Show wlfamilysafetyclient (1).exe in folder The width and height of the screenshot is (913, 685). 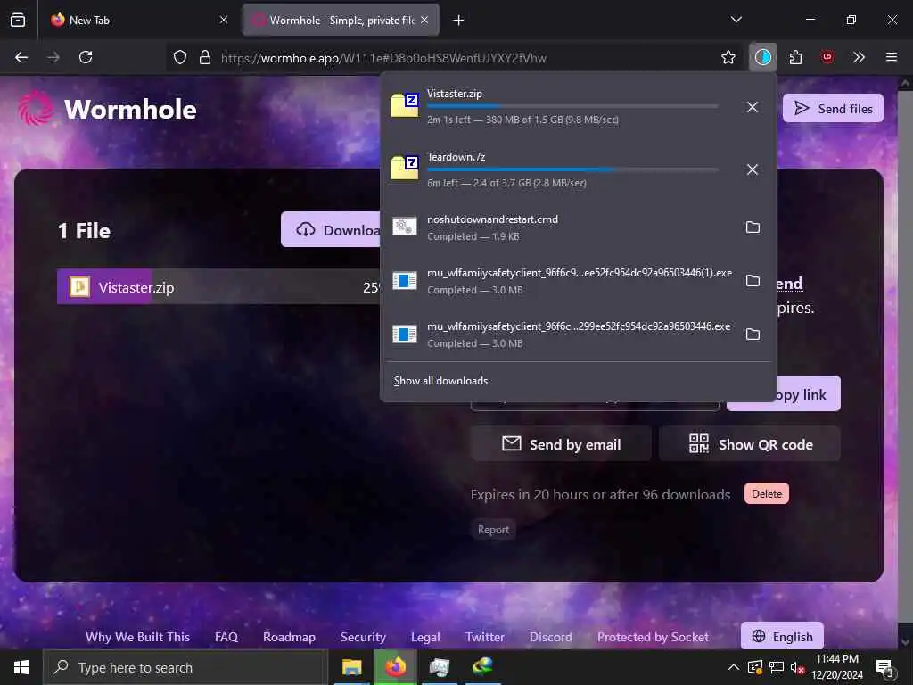pyautogui.click(x=753, y=281)
